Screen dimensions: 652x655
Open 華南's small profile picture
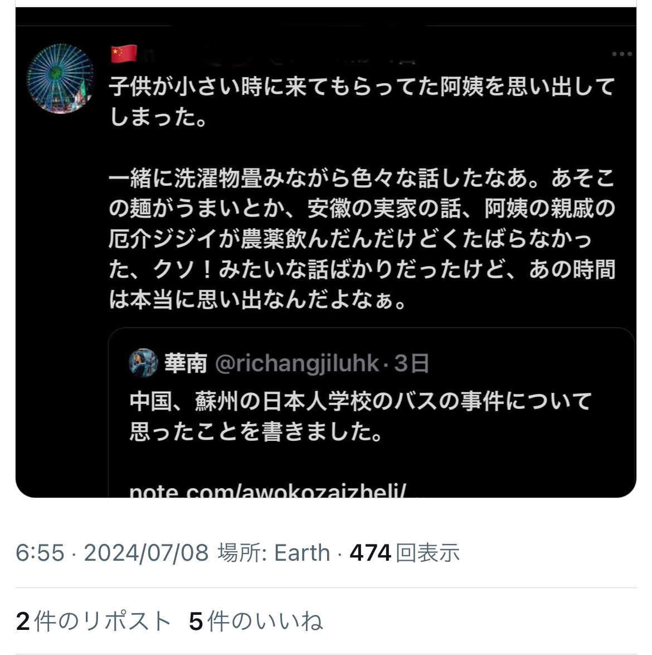(x=143, y=363)
